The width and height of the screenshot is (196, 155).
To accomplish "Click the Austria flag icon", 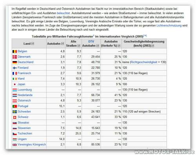I will click(x=15, y=100).
